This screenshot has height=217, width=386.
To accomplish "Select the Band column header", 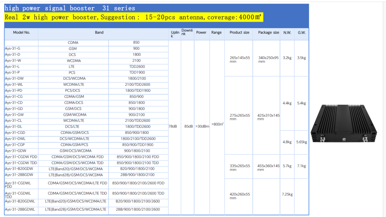I will tap(99, 32).
